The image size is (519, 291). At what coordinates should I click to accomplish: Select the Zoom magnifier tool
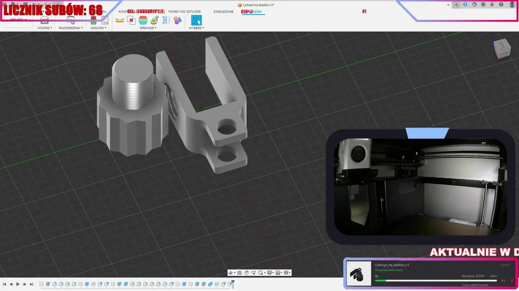(x=253, y=273)
